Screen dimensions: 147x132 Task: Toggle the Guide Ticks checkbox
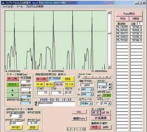pos(80,77)
